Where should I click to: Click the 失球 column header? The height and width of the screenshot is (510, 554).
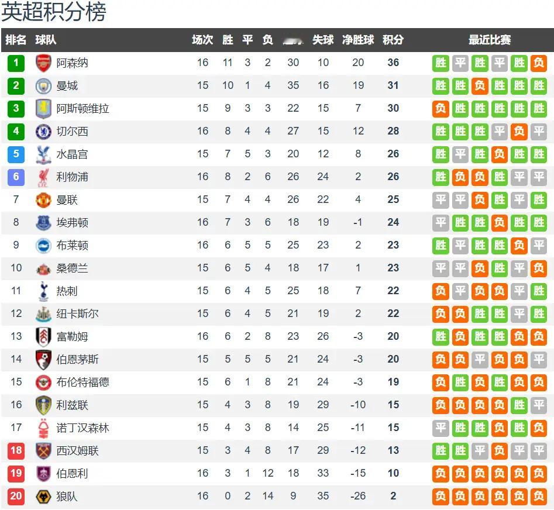click(x=323, y=40)
